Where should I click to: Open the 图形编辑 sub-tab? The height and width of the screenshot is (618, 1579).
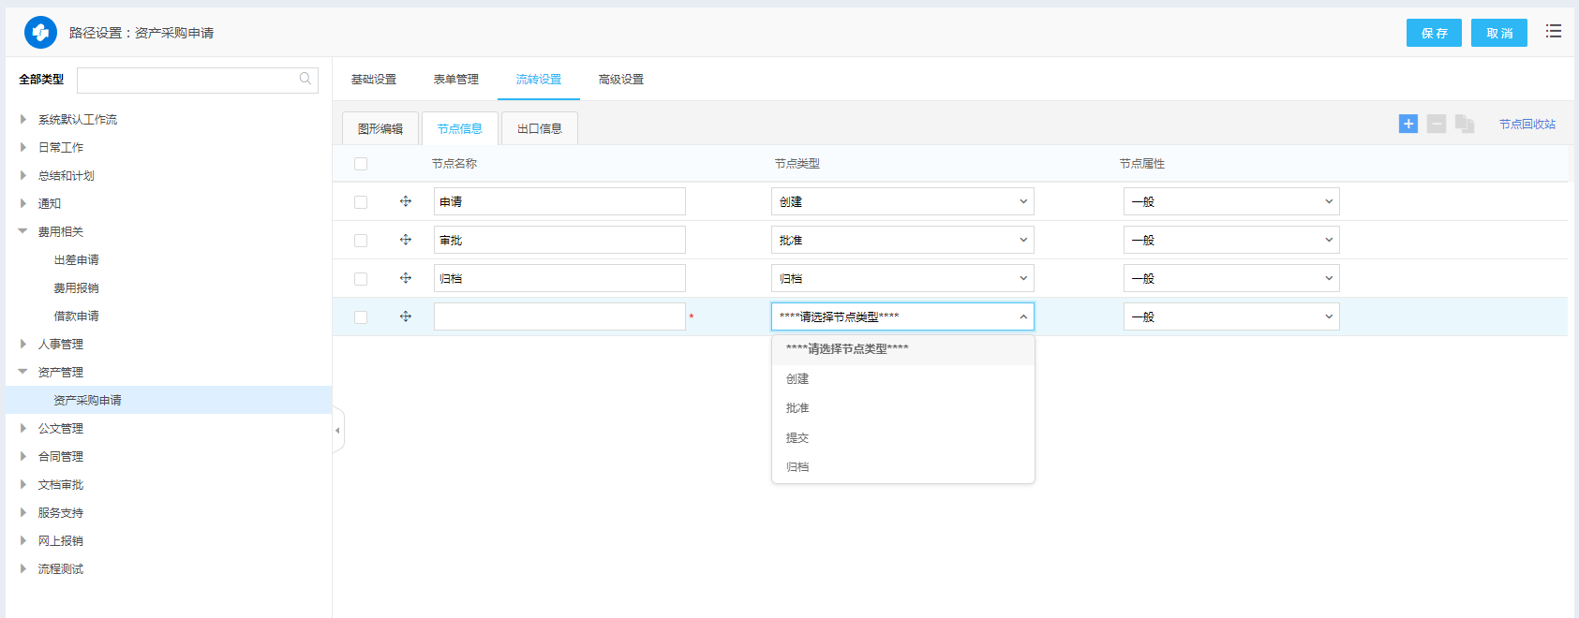(380, 129)
